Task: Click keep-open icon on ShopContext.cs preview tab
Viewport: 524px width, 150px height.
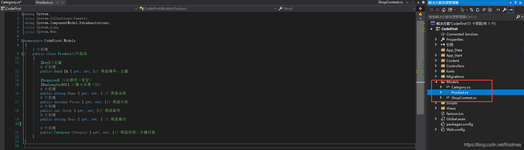Action: pos(407,3)
